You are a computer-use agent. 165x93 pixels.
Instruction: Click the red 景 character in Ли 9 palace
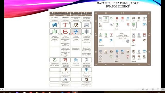122,18
